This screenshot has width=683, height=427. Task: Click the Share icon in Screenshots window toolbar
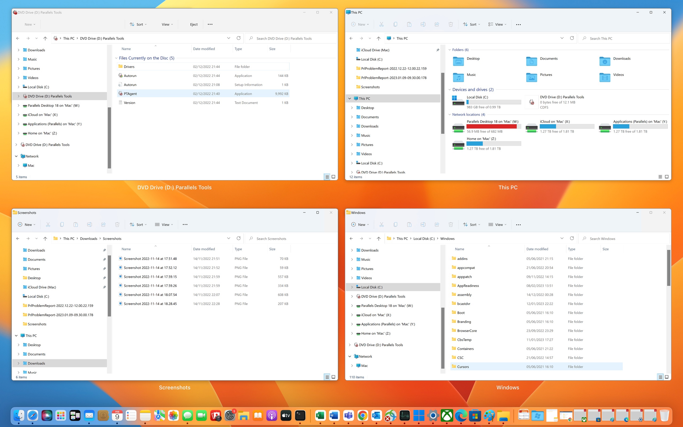(x=103, y=224)
